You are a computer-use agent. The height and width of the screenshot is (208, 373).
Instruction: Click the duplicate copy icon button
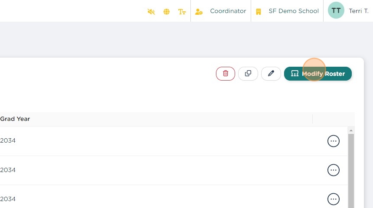[x=248, y=74]
